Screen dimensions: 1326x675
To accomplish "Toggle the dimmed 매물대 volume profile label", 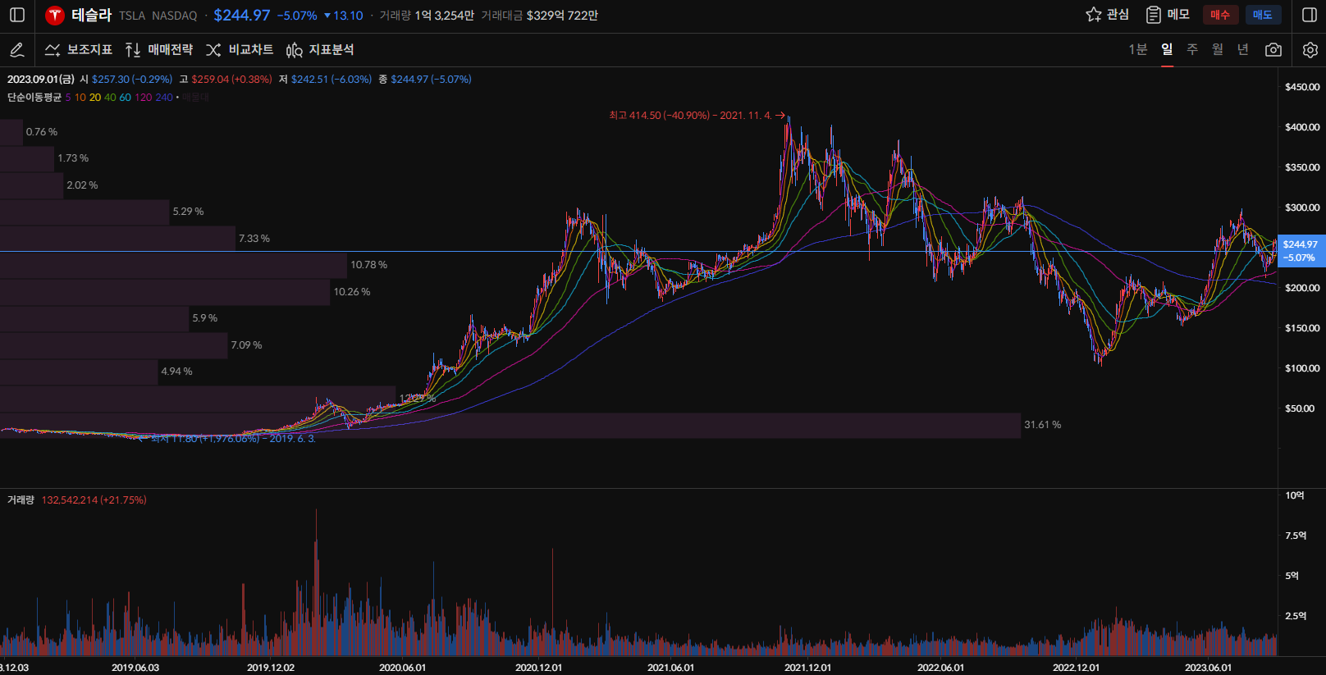I will tap(195, 98).
